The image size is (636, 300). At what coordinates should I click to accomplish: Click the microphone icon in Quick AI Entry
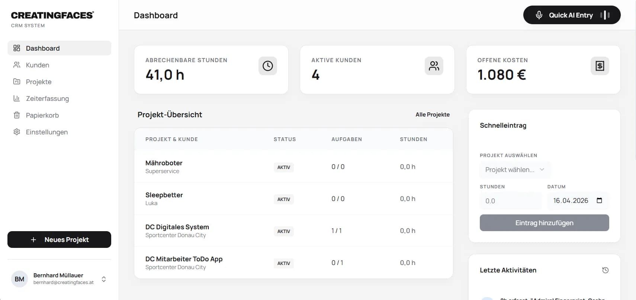pos(539,15)
